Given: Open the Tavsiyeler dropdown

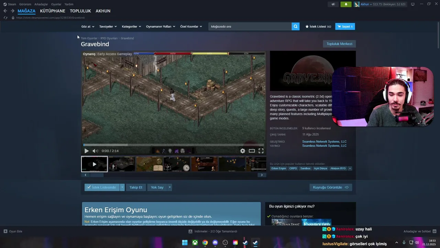Looking at the screenshot, I should click(108, 27).
